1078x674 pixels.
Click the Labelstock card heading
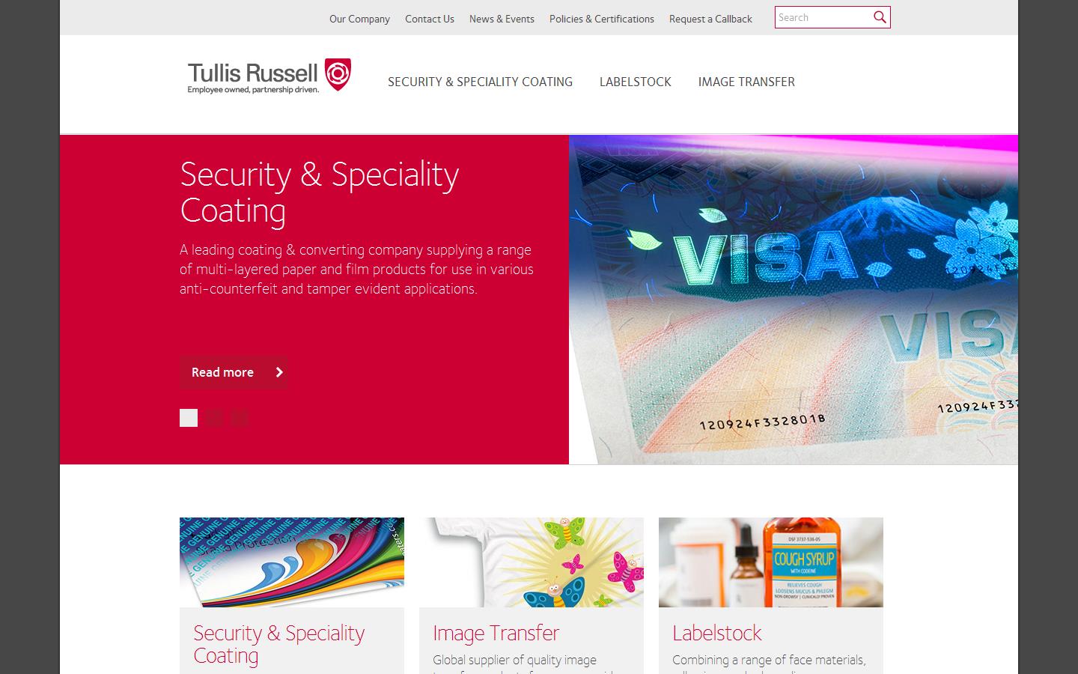(716, 633)
